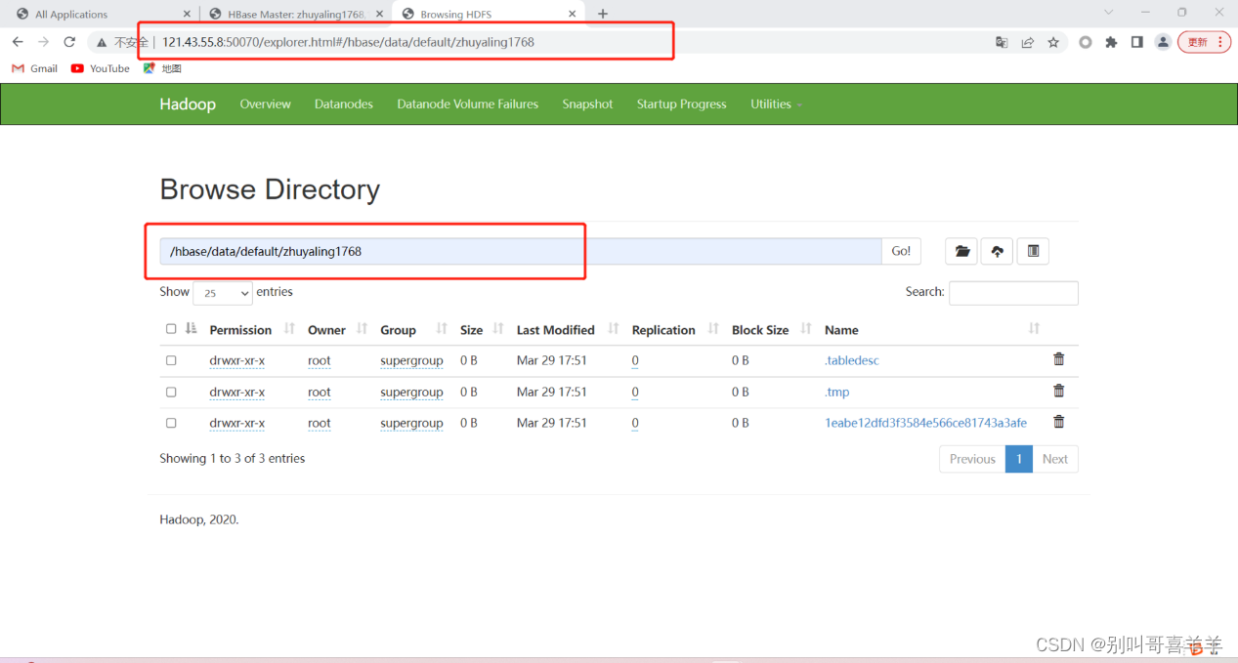Click the cut and paste clipboard icon
The image size is (1238, 663).
[1033, 251]
